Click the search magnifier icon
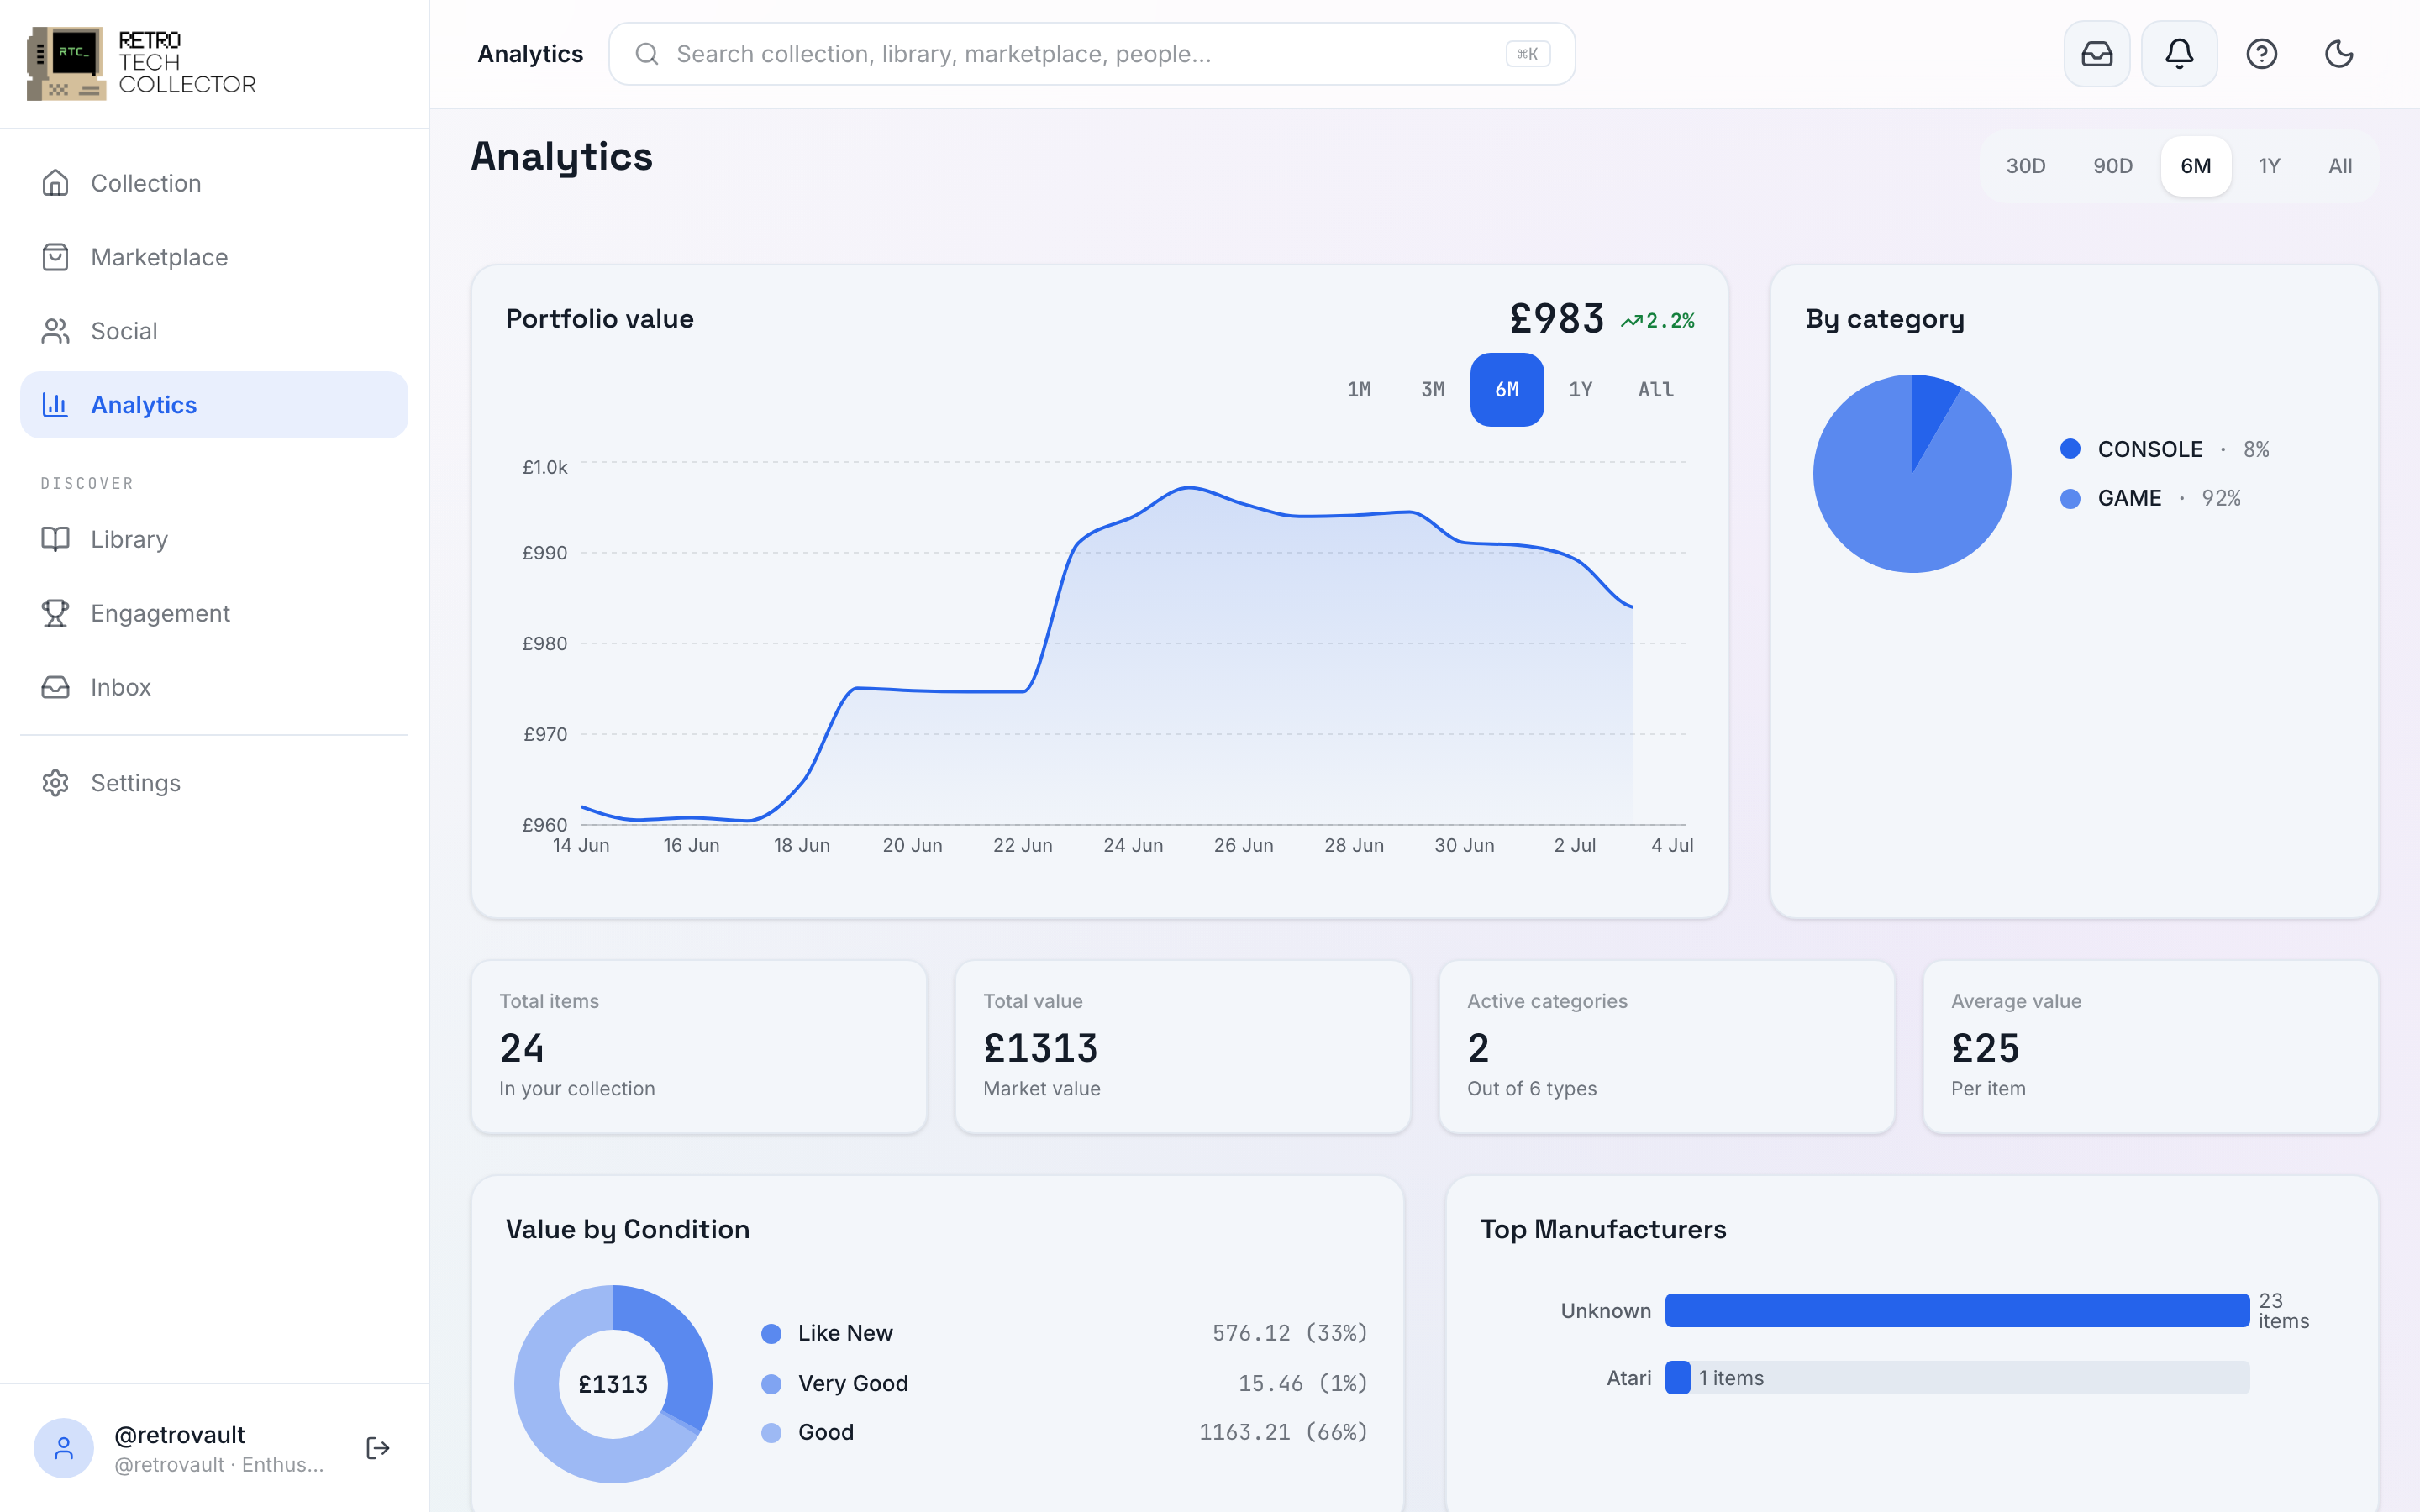This screenshot has height=1512, width=2420. click(x=647, y=54)
